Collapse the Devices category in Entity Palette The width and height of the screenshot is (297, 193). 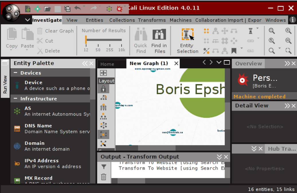coord(15,73)
